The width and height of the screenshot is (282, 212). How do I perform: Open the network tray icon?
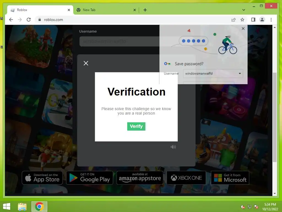[250, 207]
